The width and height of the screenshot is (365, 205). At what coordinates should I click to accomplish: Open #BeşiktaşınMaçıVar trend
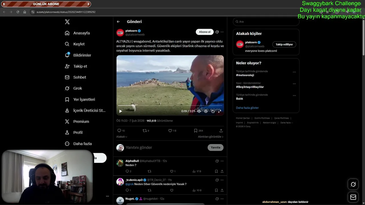click(250, 87)
